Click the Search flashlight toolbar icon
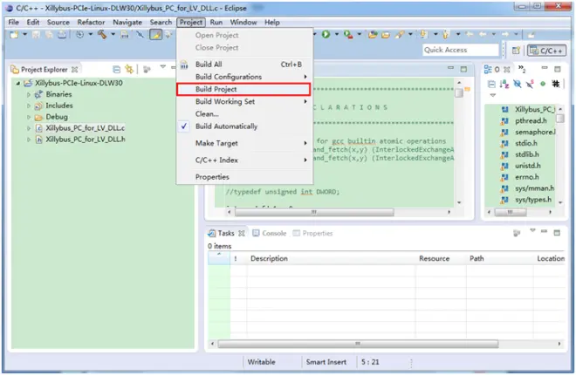 (x=400, y=35)
